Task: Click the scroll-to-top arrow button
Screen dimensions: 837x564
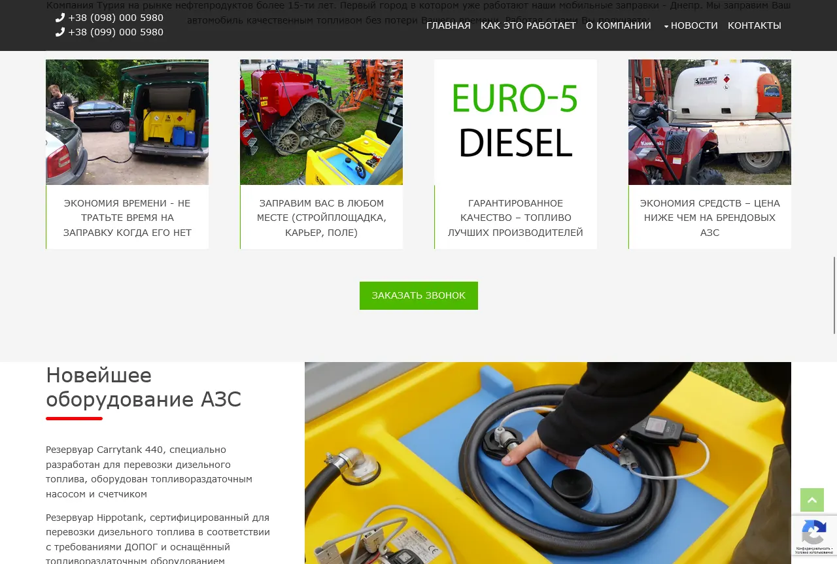Action: point(811,500)
